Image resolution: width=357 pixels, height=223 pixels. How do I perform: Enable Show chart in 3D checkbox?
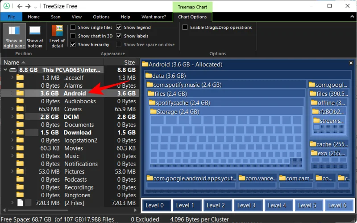pyautogui.click(x=73, y=36)
